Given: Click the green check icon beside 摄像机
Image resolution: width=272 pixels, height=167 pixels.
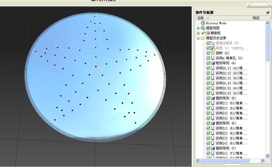Looking at the screenshot, I should [203, 33].
